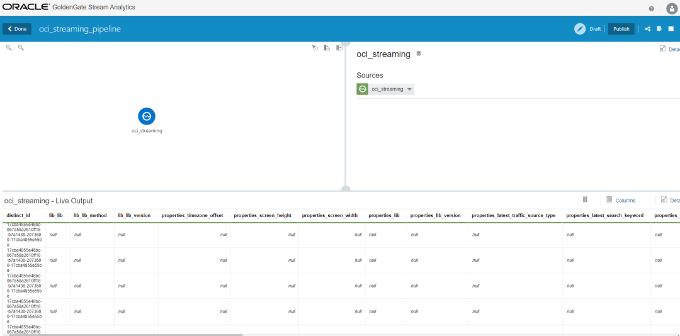This screenshot has height=336, width=680.
Task: Click the divider handle above Live Output
Action: [x=346, y=189]
